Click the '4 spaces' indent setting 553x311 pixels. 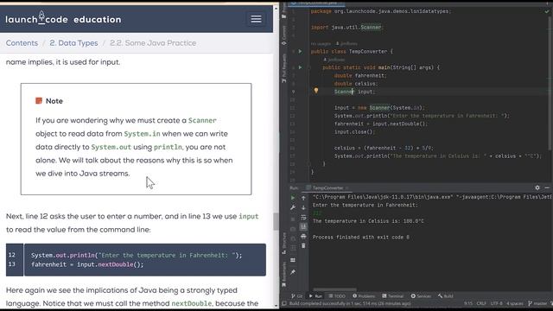coord(515,303)
